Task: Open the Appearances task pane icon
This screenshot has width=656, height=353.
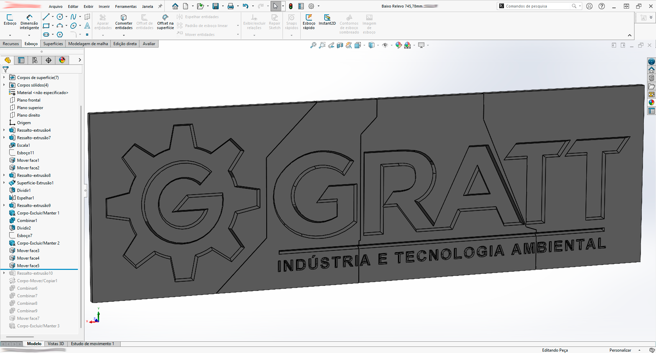Action: 652,102
